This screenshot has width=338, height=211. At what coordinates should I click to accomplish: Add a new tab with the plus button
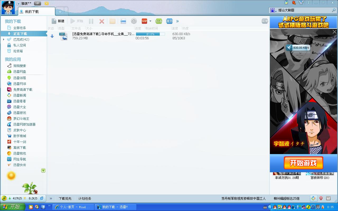click(x=60, y=12)
